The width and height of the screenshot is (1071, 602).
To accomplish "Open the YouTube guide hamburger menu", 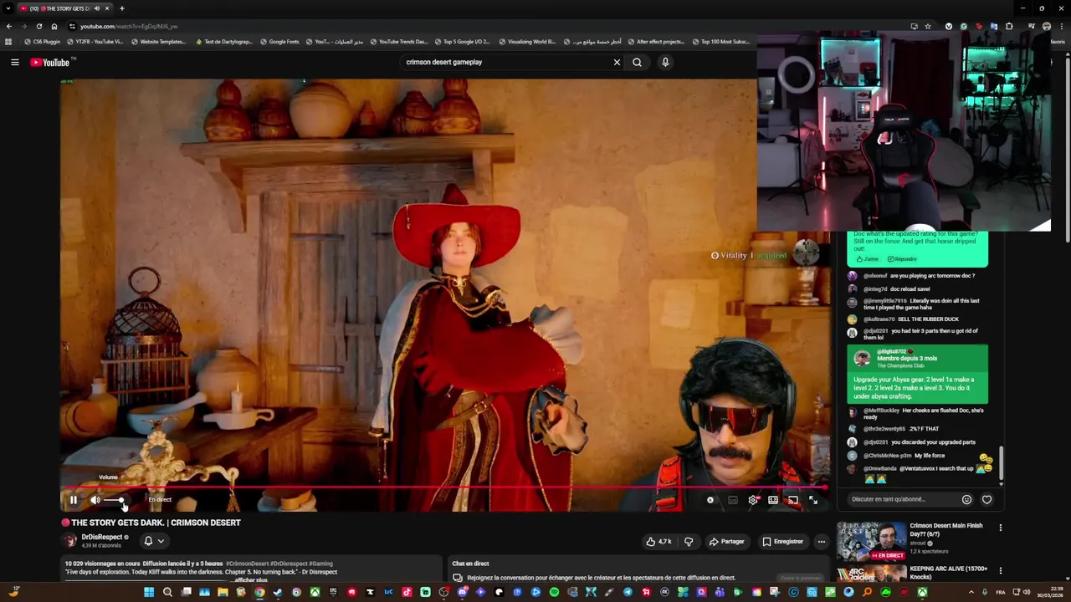I will tap(14, 62).
